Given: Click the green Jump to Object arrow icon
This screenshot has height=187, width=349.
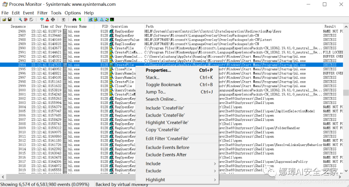Looking at the screenshot, I should point(80,20).
